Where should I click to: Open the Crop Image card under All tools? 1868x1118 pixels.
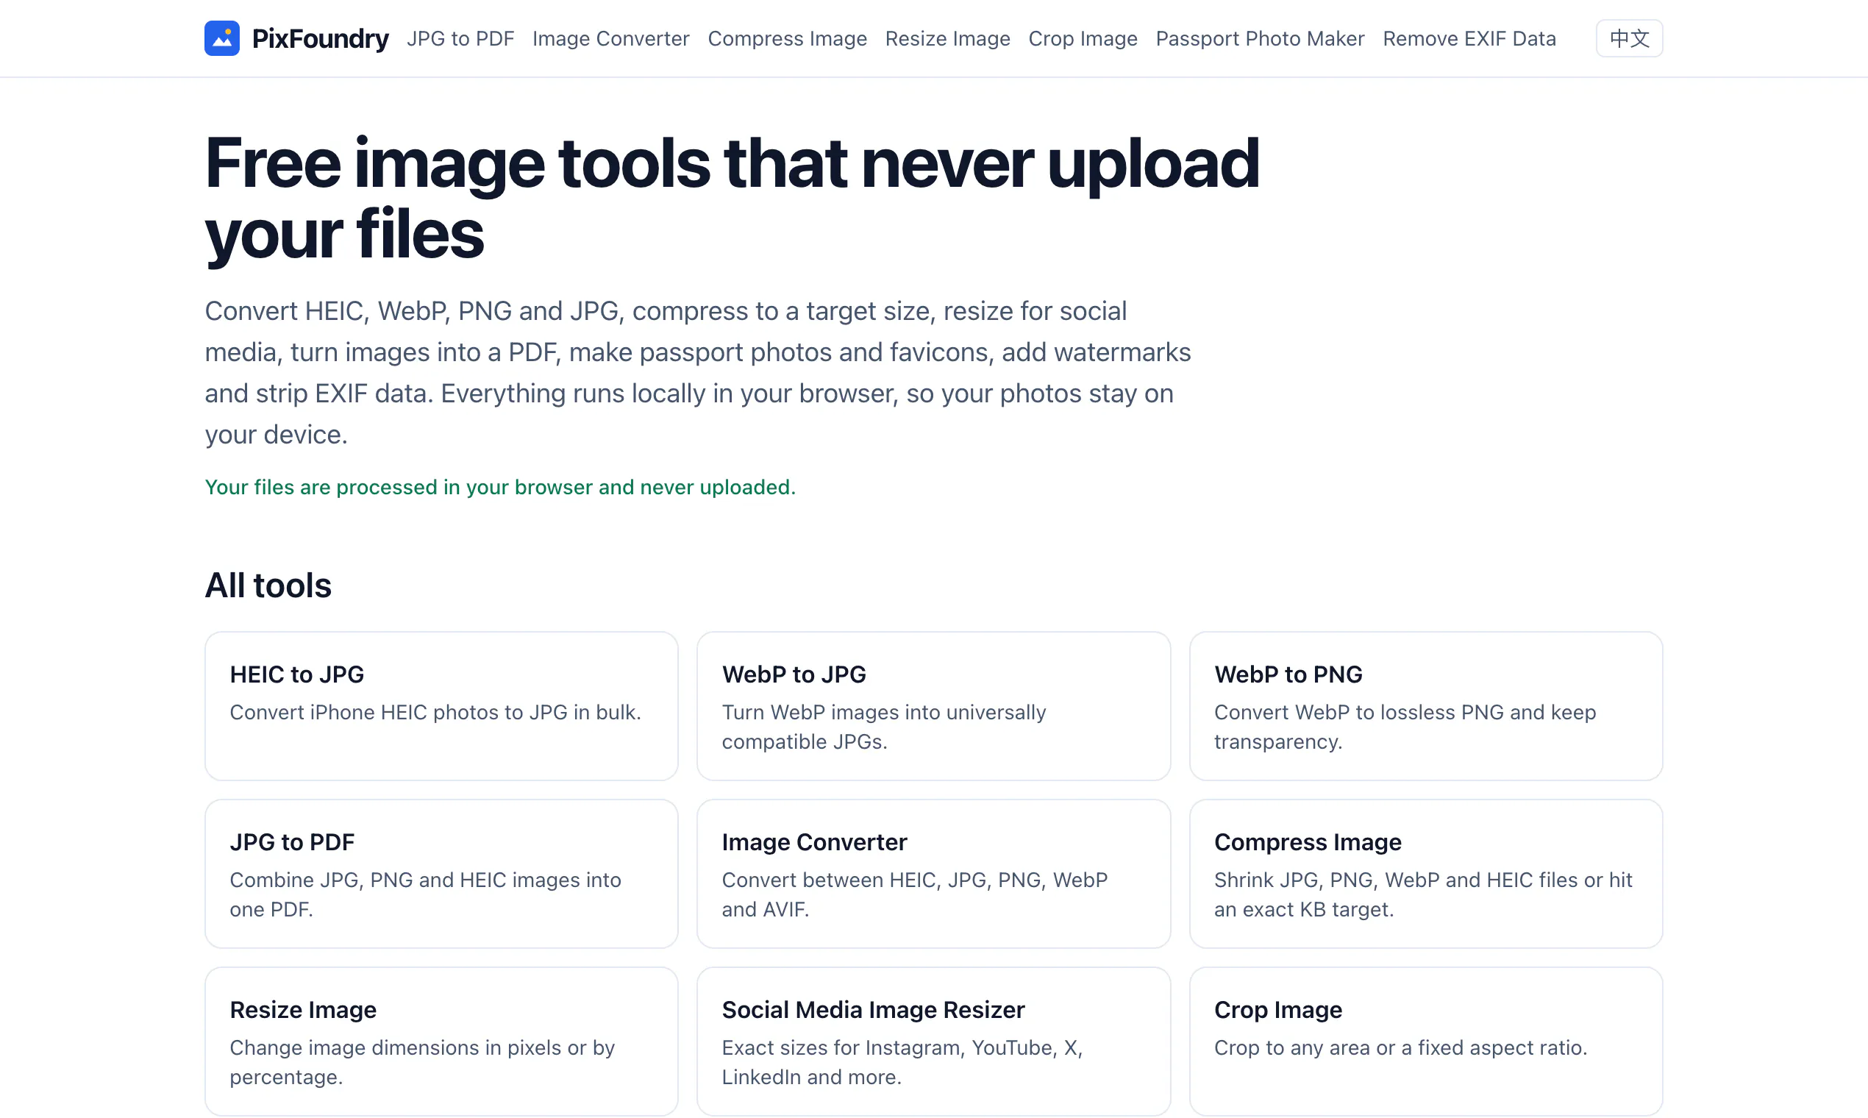pos(1426,1042)
